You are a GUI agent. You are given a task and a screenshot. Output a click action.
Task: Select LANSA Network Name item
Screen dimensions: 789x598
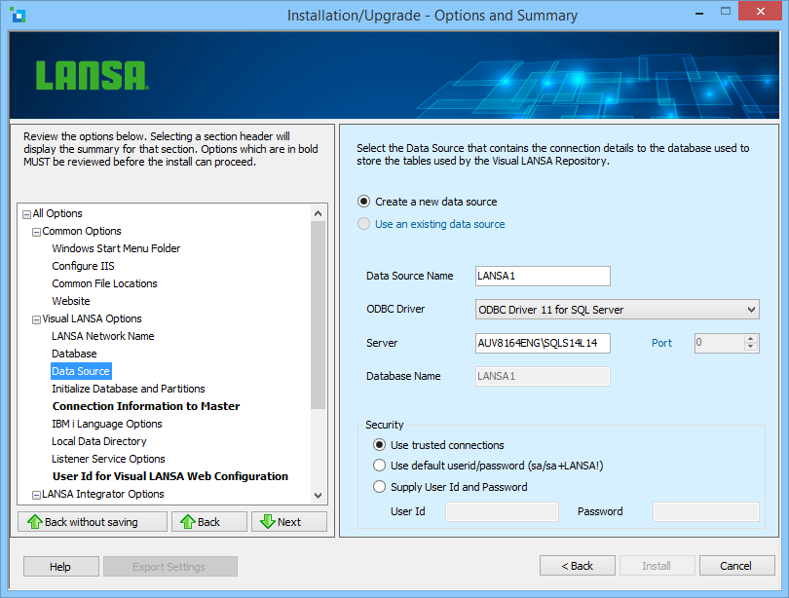102,336
